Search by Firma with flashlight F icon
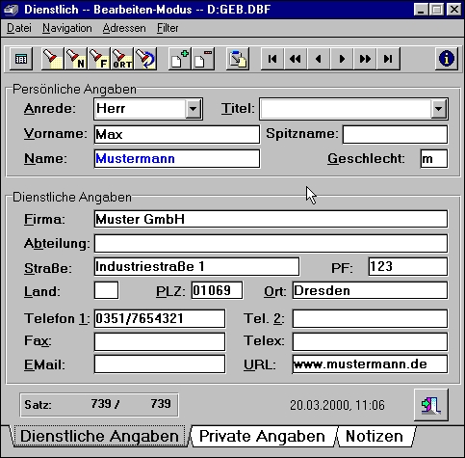 99,59
